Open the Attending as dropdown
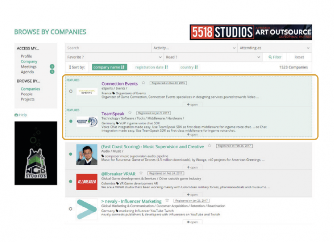The height and width of the screenshot is (242, 334). click(275, 48)
